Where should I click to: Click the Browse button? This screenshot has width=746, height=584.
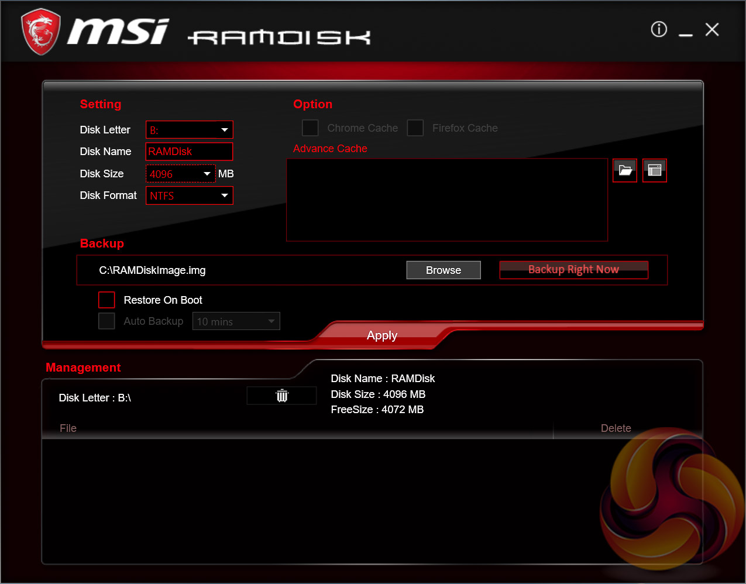pos(444,270)
